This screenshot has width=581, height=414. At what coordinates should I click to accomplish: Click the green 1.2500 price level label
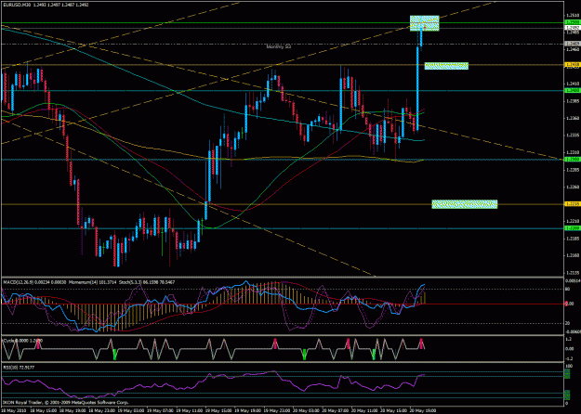(572, 22)
